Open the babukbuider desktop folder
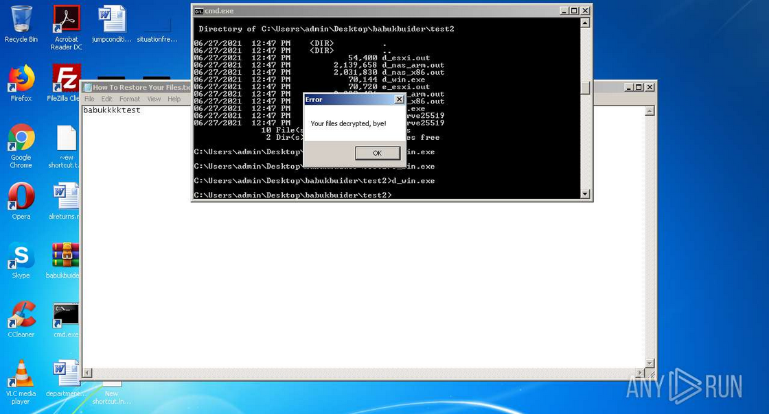 point(65,254)
